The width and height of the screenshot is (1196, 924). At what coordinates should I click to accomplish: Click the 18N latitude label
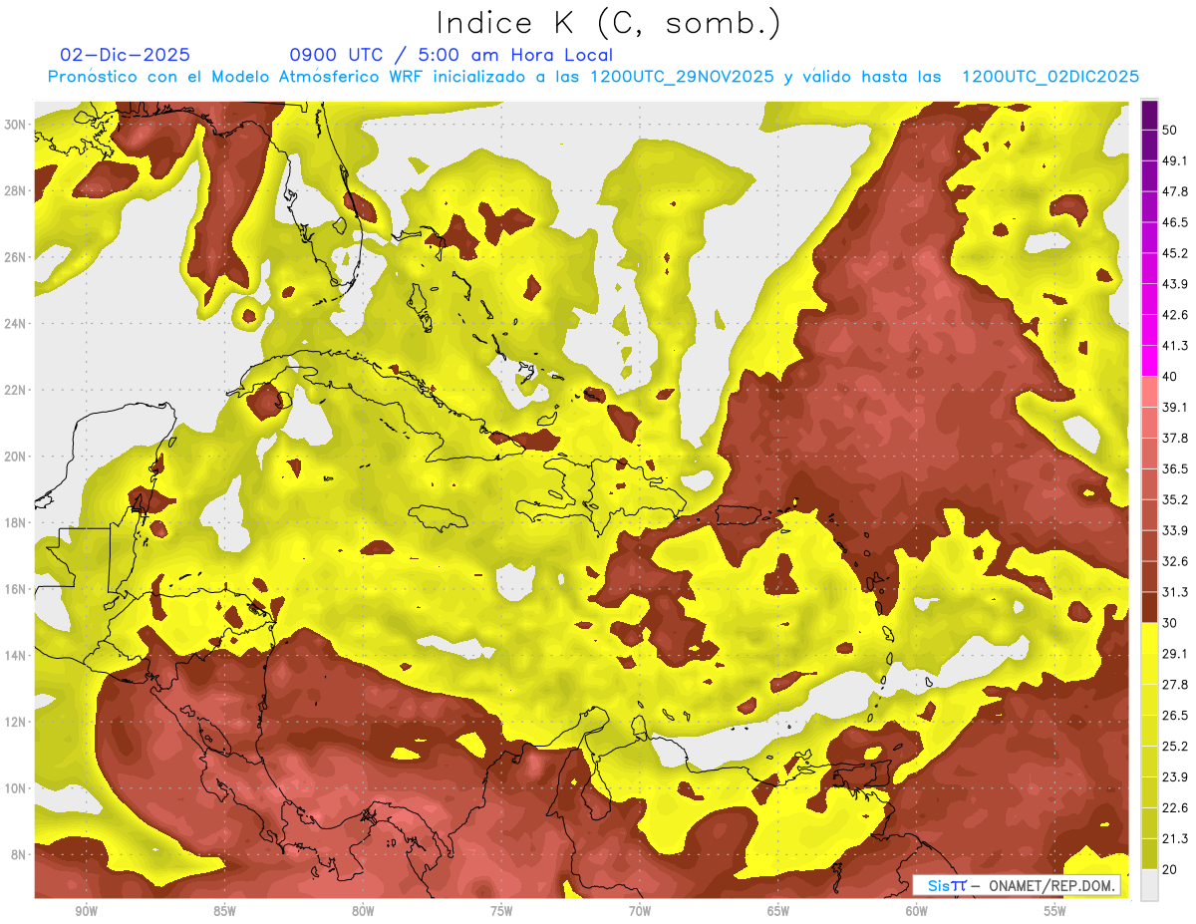[15, 522]
